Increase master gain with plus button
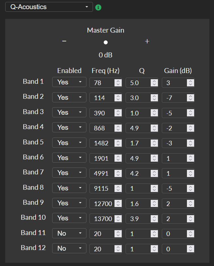 tap(147, 41)
